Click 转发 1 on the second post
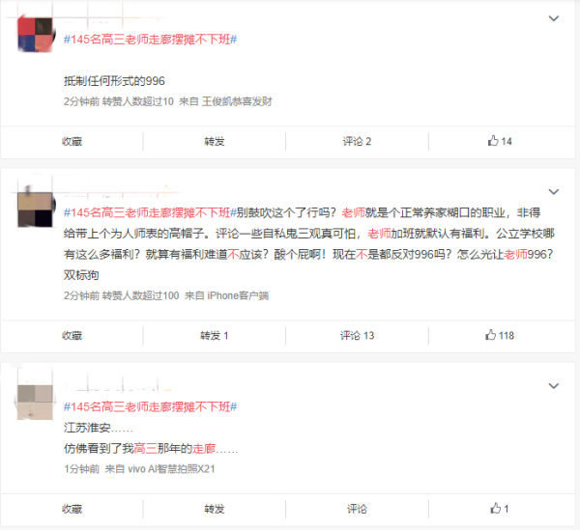This screenshot has width=580, height=530. pyautogui.click(x=215, y=335)
